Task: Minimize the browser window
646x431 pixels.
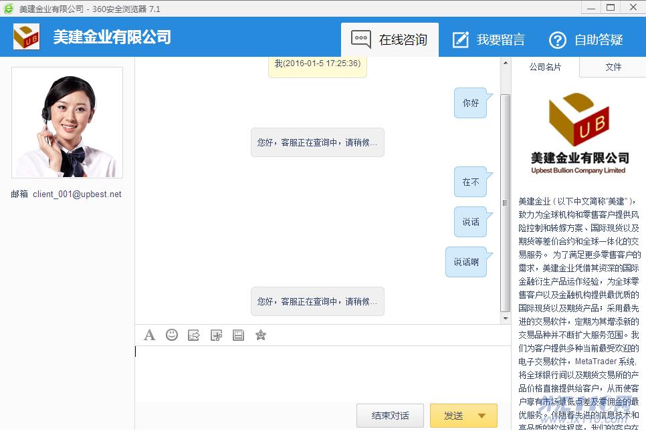Action: tap(591, 7)
